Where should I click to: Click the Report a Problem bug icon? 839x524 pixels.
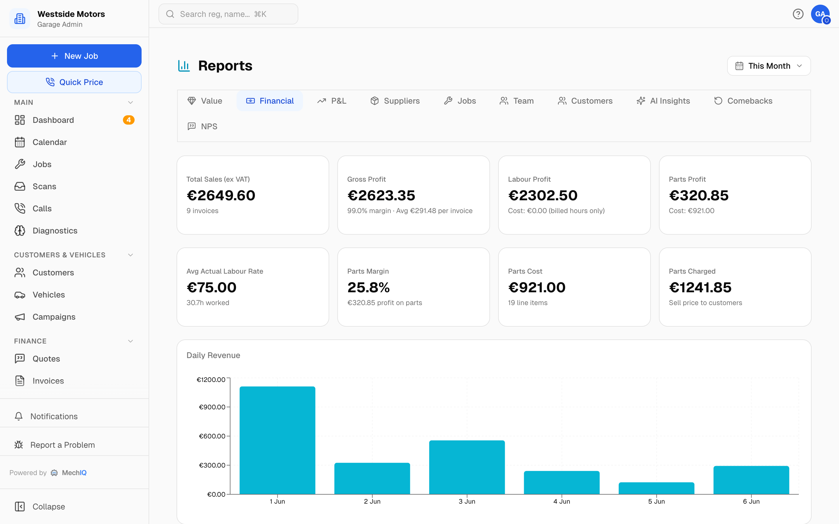[19, 445]
